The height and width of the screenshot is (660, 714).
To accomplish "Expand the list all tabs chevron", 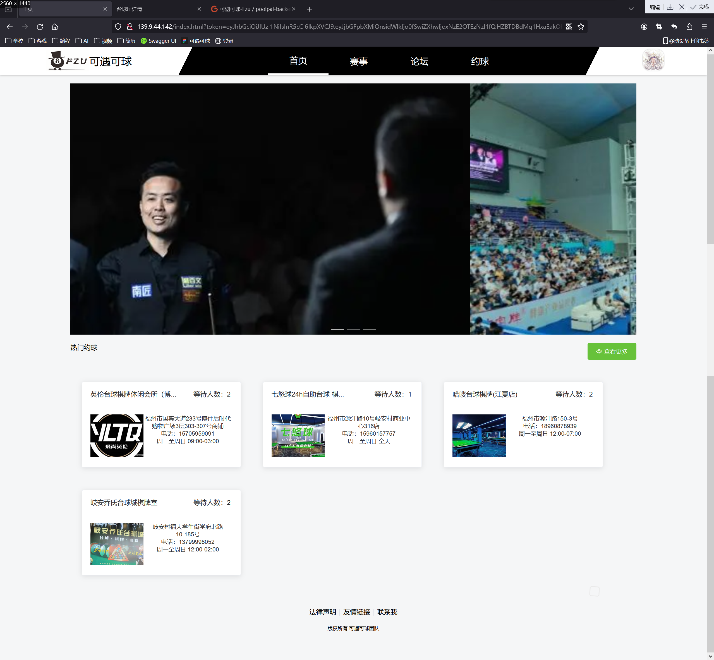I will click(631, 9).
